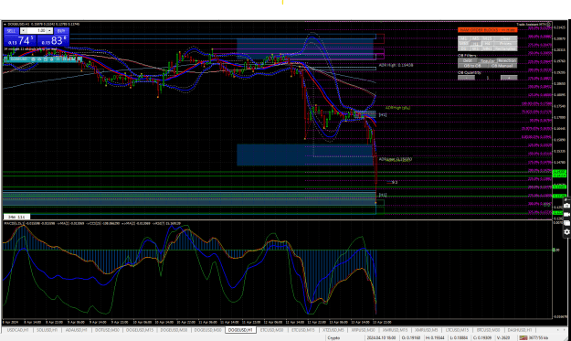Toggle the H4 order block timeframe

click(487, 44)
